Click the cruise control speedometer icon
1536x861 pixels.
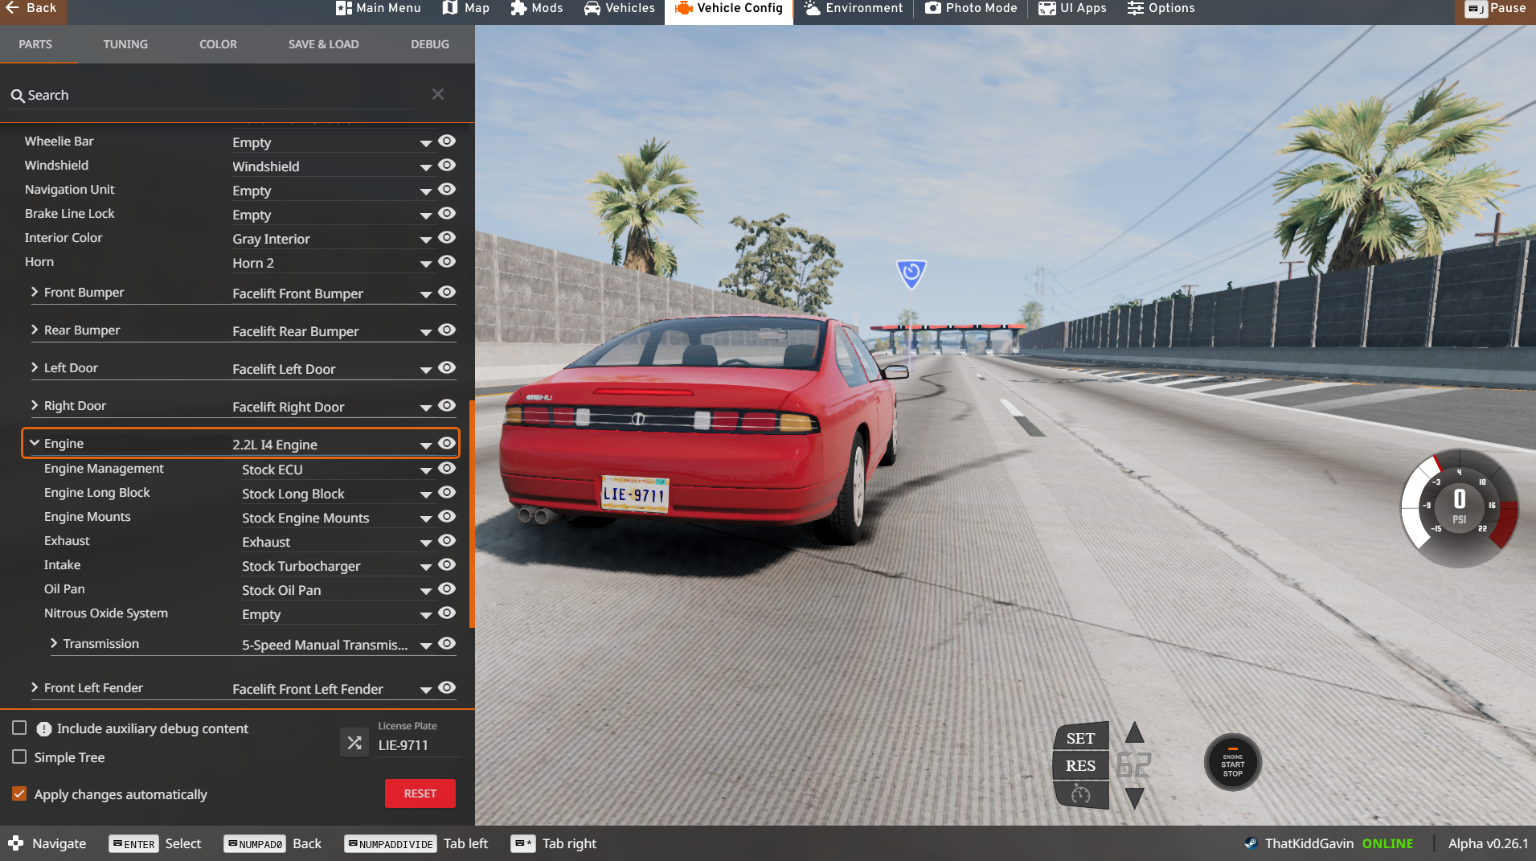1080,794
